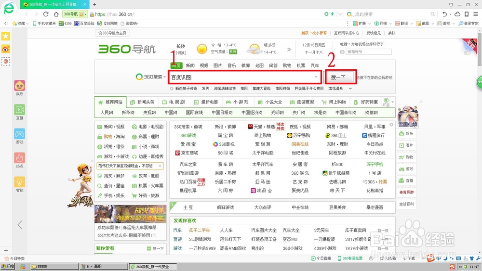Select the 视频 search category tab
The width and height of the screenshot is (482, 271).
[x=204, y=65]
